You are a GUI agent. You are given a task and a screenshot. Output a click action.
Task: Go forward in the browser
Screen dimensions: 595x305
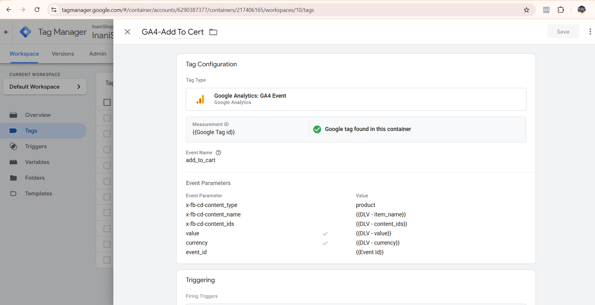point(23,10)
